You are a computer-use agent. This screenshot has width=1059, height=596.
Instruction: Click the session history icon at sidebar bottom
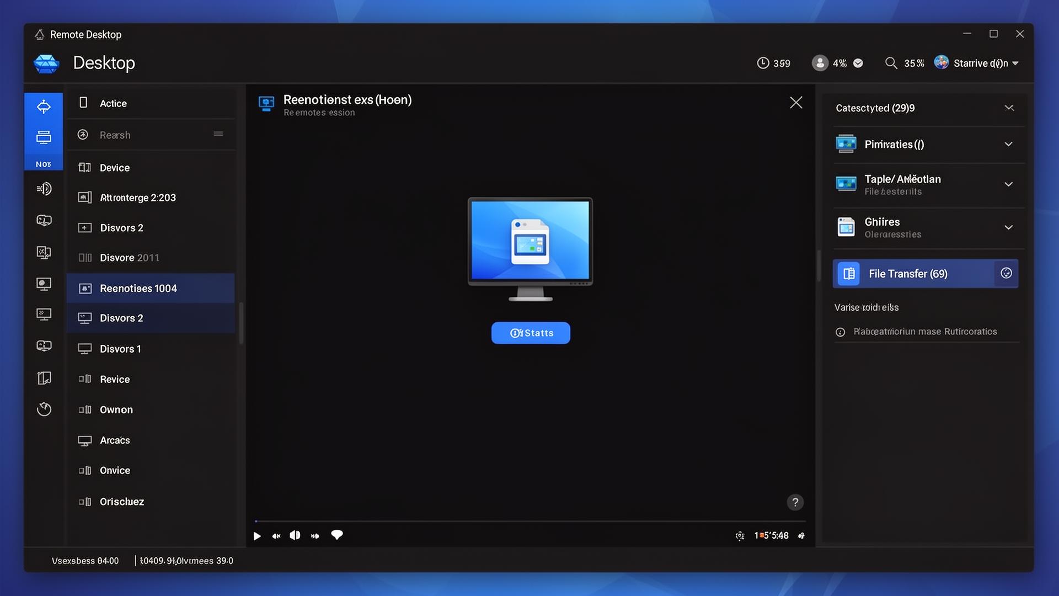click(x=44, y=409)
